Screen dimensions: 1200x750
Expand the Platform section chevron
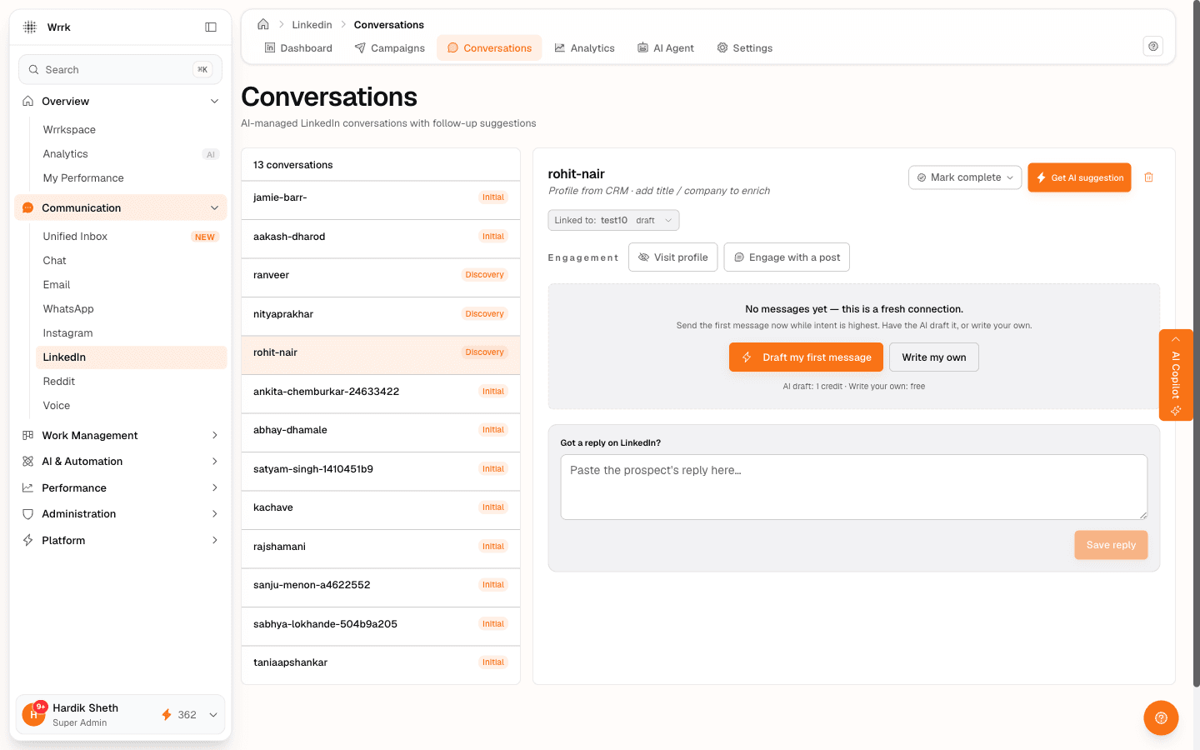pyautogui.click(x=214, y=540)
